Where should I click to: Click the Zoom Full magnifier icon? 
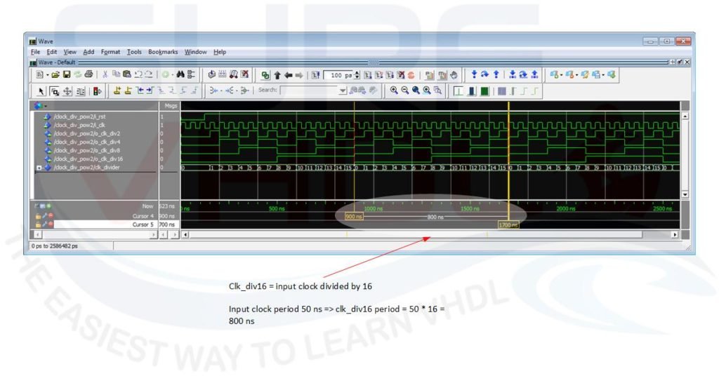click(x=416, y=90)
